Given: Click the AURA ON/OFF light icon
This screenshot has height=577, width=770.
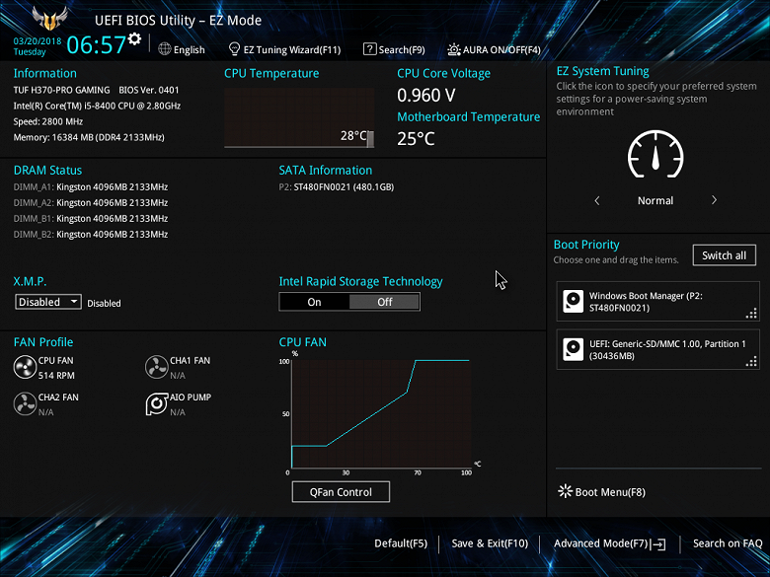Looking at the screenshot, I should click(454, 49).
